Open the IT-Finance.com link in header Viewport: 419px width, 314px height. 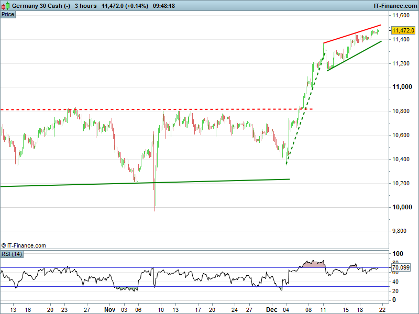pos(395,6)
